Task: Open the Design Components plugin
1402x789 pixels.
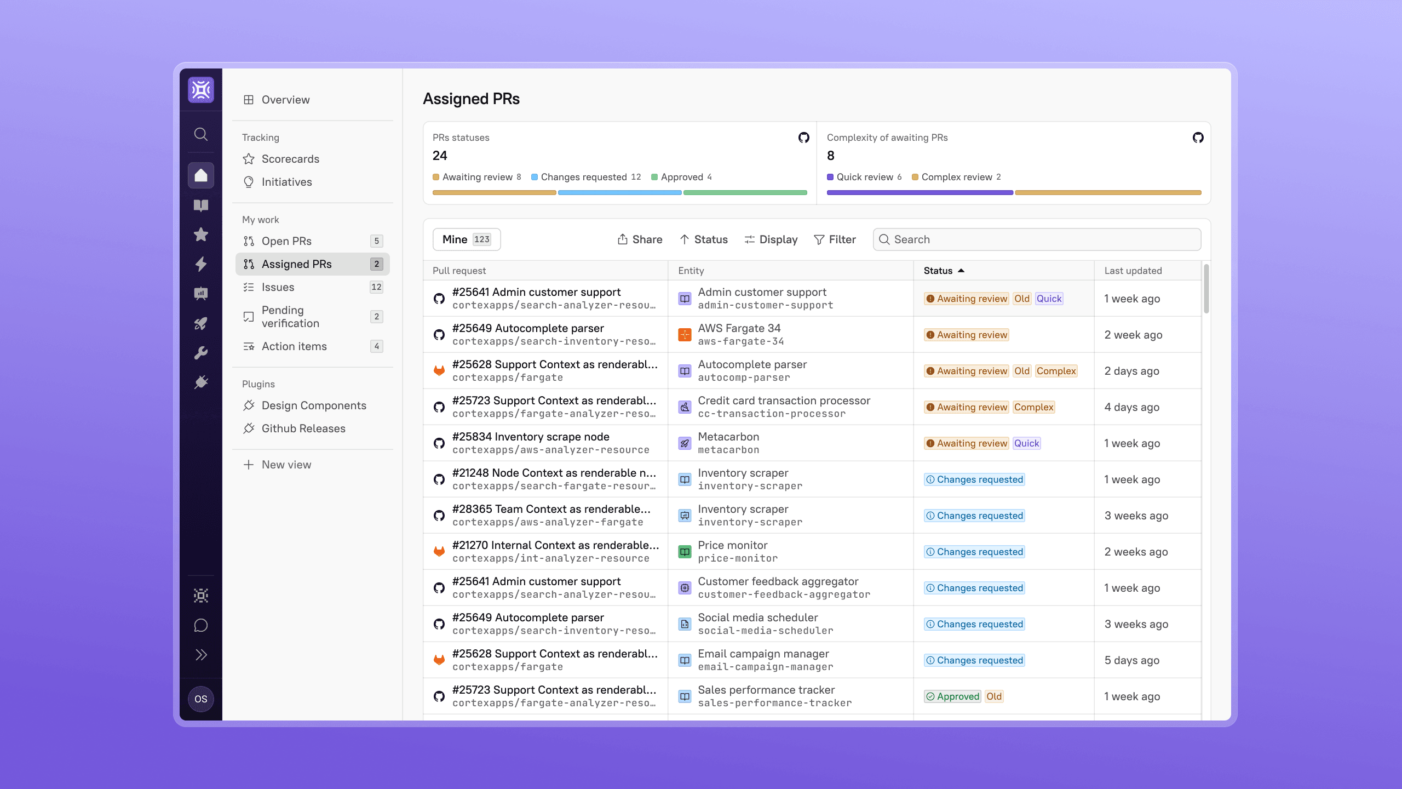Action: click(312, 405)
